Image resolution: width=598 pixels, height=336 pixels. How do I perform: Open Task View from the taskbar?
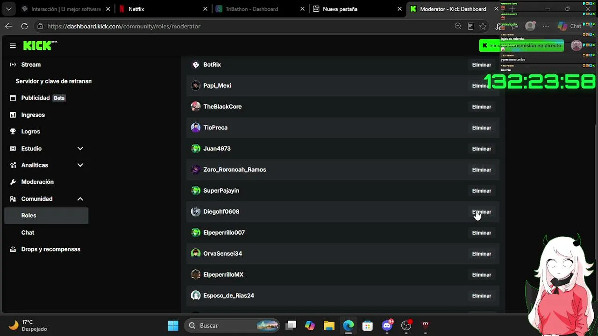(291, 325)
